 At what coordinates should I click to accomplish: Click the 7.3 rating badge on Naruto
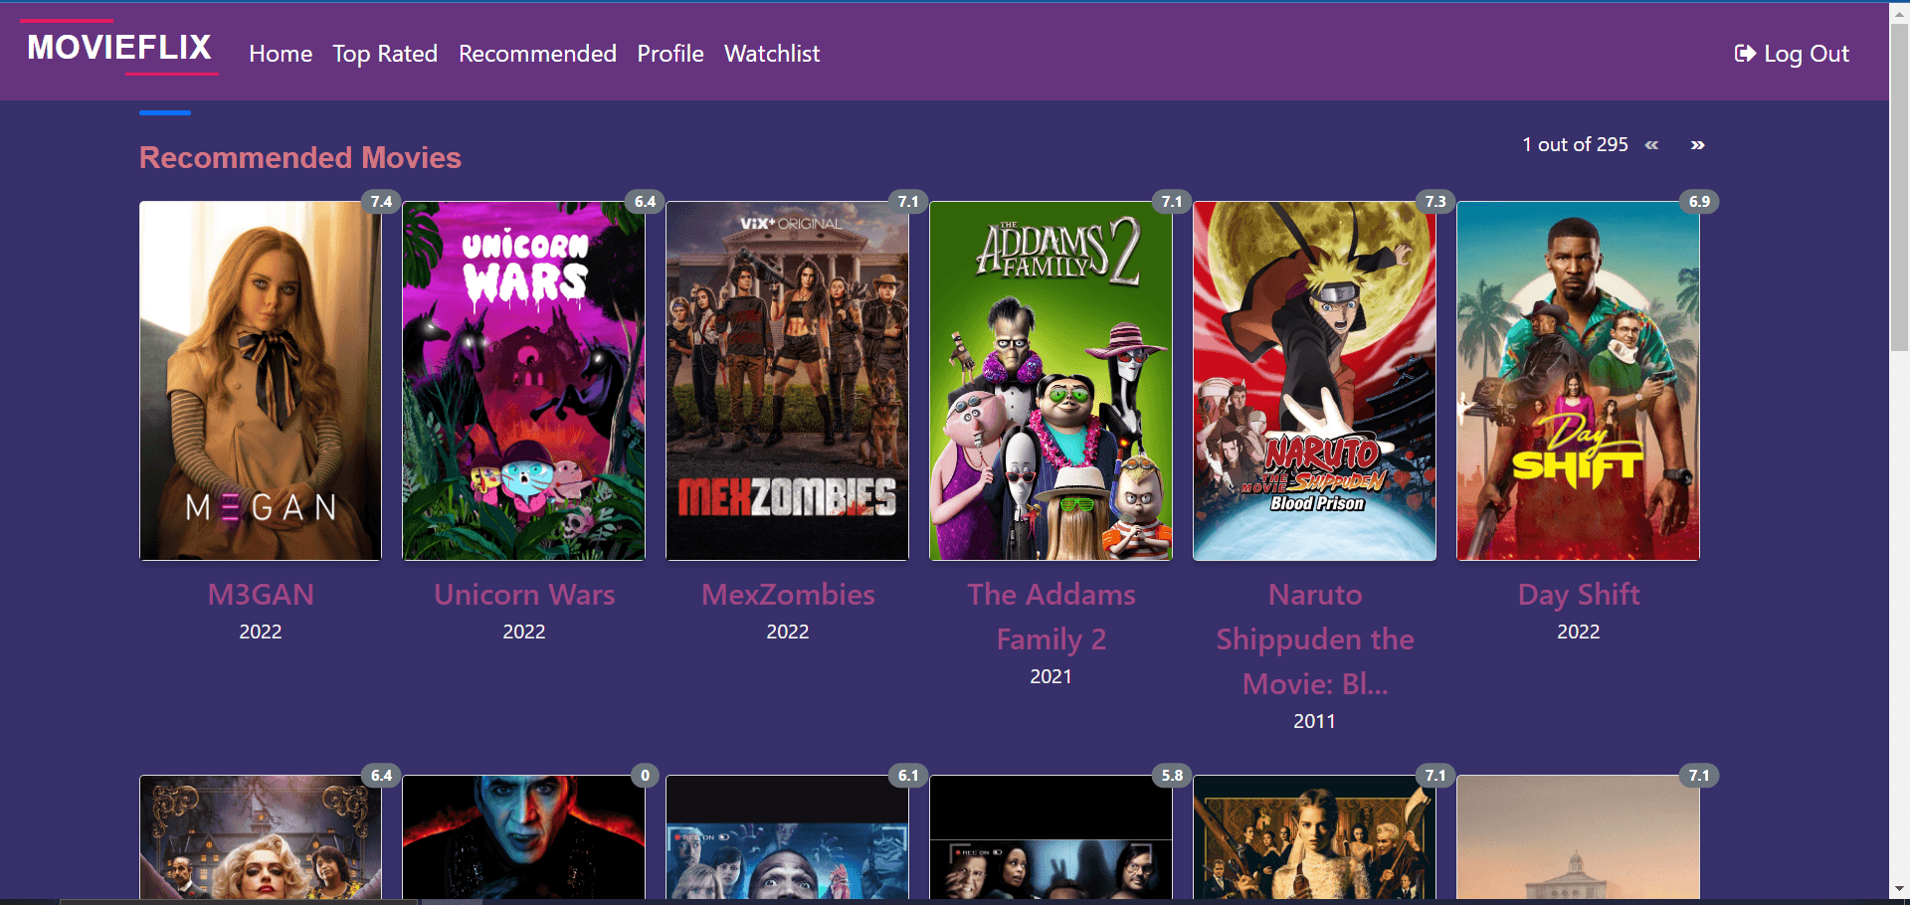click(x=1436, y=202)
